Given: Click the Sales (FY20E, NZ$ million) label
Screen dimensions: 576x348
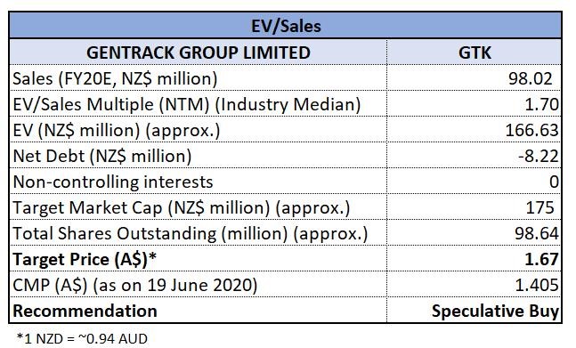Looking at the screenshot, I should click(x=115, y=78).
